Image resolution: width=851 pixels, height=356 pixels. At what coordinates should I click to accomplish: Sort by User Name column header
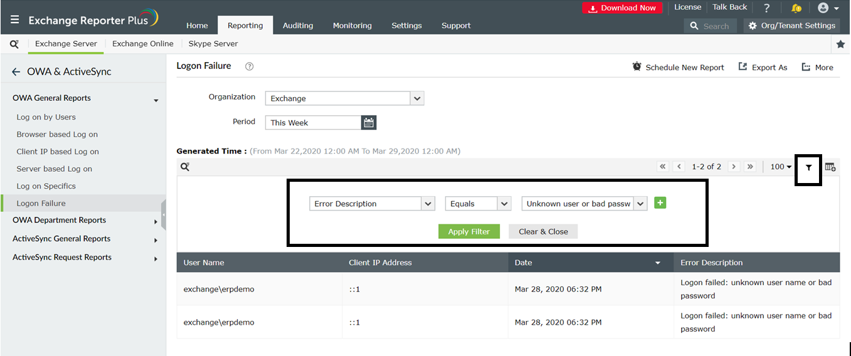coord(204,263)
